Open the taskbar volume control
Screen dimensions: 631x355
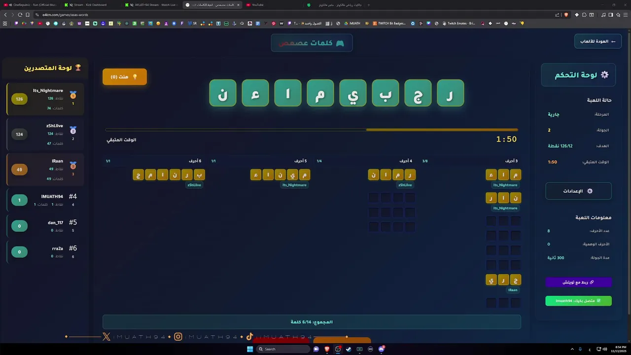click(x=605, y=349)
